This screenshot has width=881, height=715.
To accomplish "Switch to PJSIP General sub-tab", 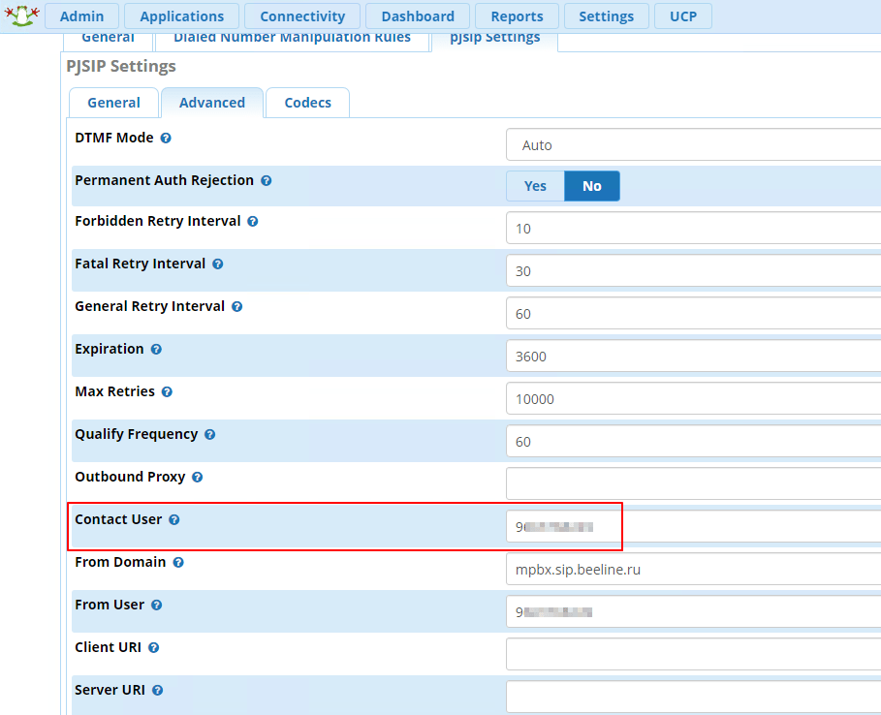I will tap(113, 103).
